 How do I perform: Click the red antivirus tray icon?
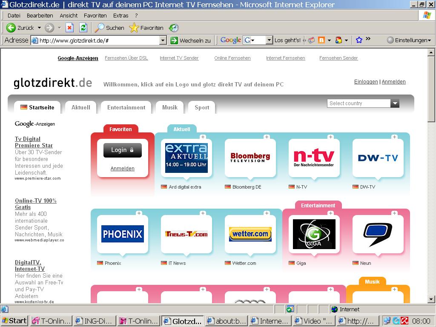tap(404, 321)
